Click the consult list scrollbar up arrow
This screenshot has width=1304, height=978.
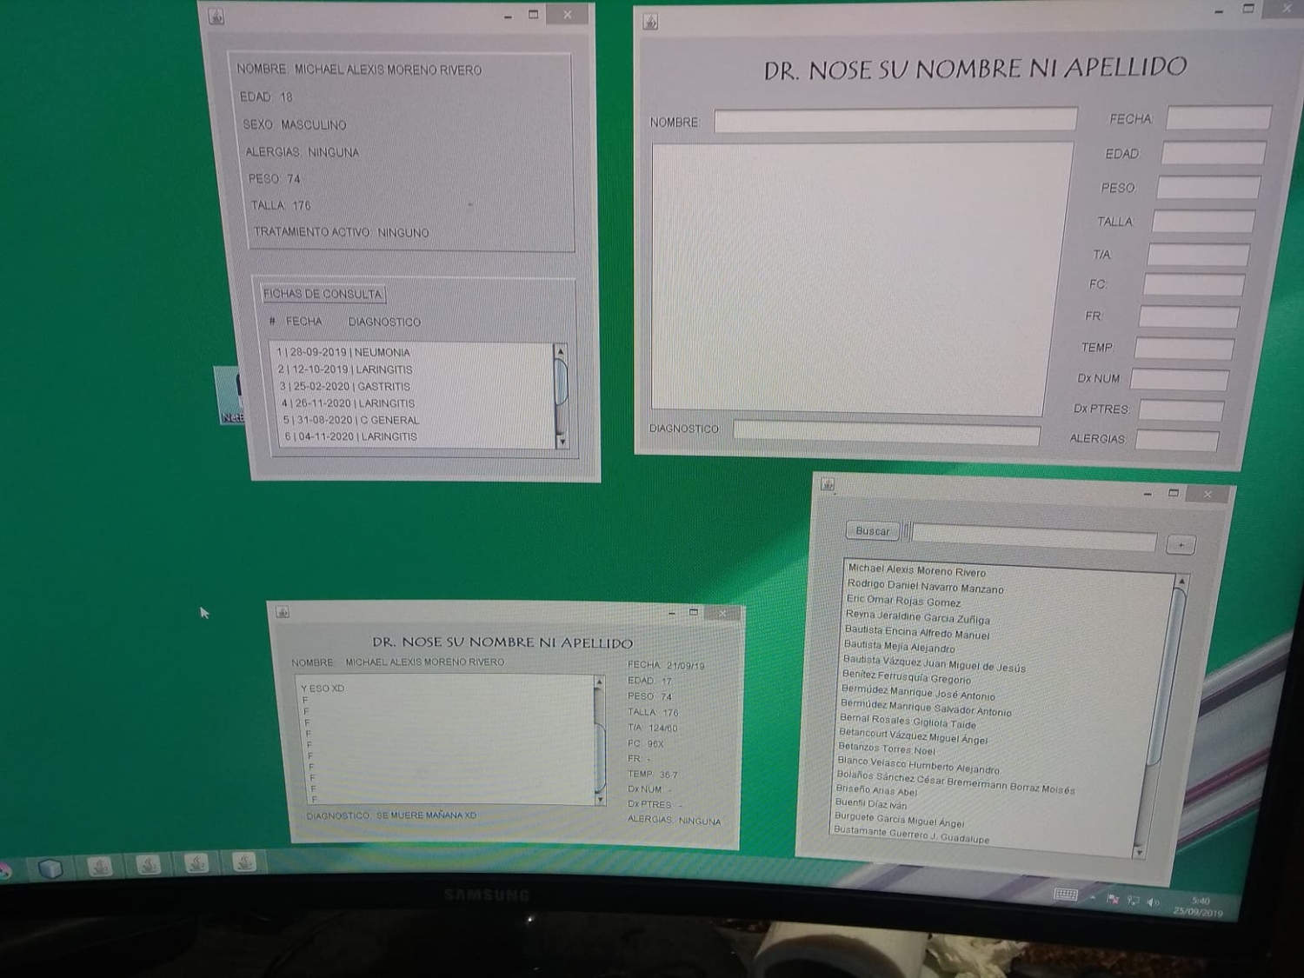560,351
